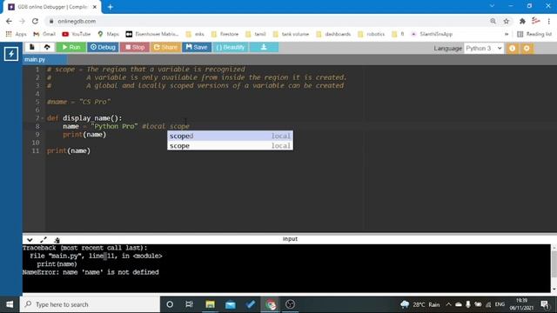Choose 'scope' autocomplete suggestion
Screen dimensions: 557x313
[230, 145]
